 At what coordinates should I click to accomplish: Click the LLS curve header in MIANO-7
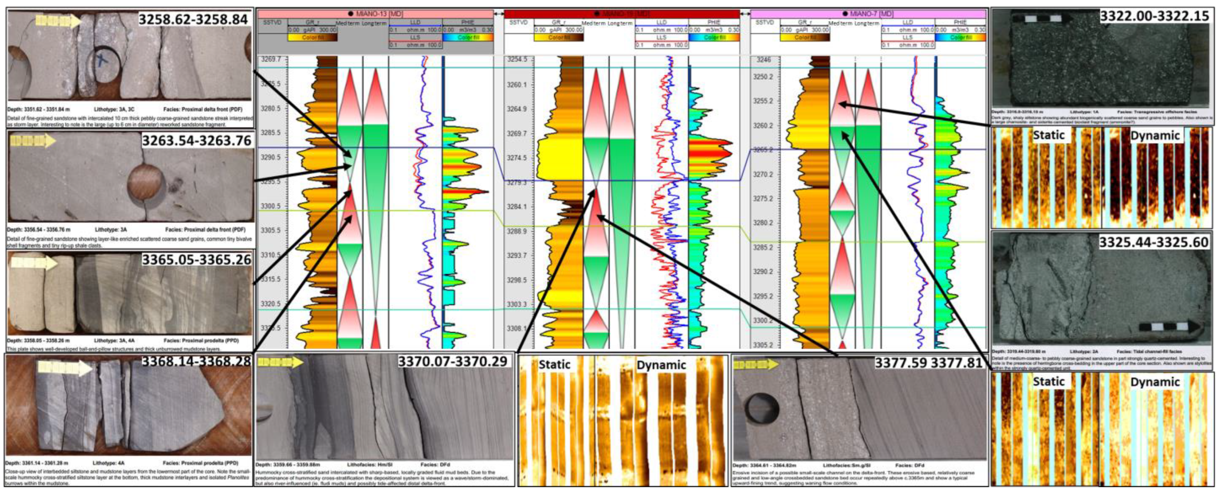pyautogui.click(x=908, y=37)
